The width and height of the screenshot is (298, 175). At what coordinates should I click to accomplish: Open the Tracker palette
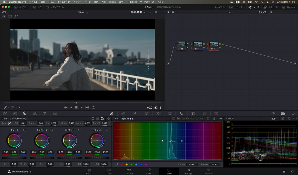click(x=159, y=113)
